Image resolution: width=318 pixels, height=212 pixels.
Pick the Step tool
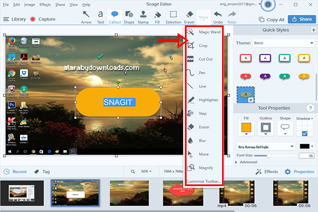point(204,113)
